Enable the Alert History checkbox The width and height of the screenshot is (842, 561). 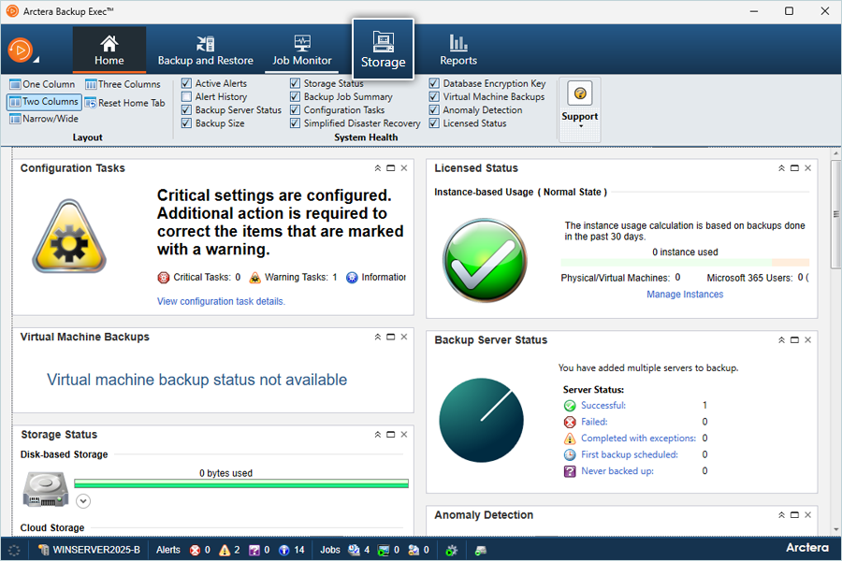click(187, 97)
